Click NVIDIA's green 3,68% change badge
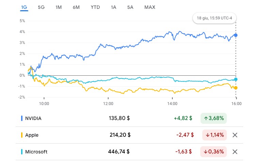Screen dimensions: 253x164 [x=214, y=118]
